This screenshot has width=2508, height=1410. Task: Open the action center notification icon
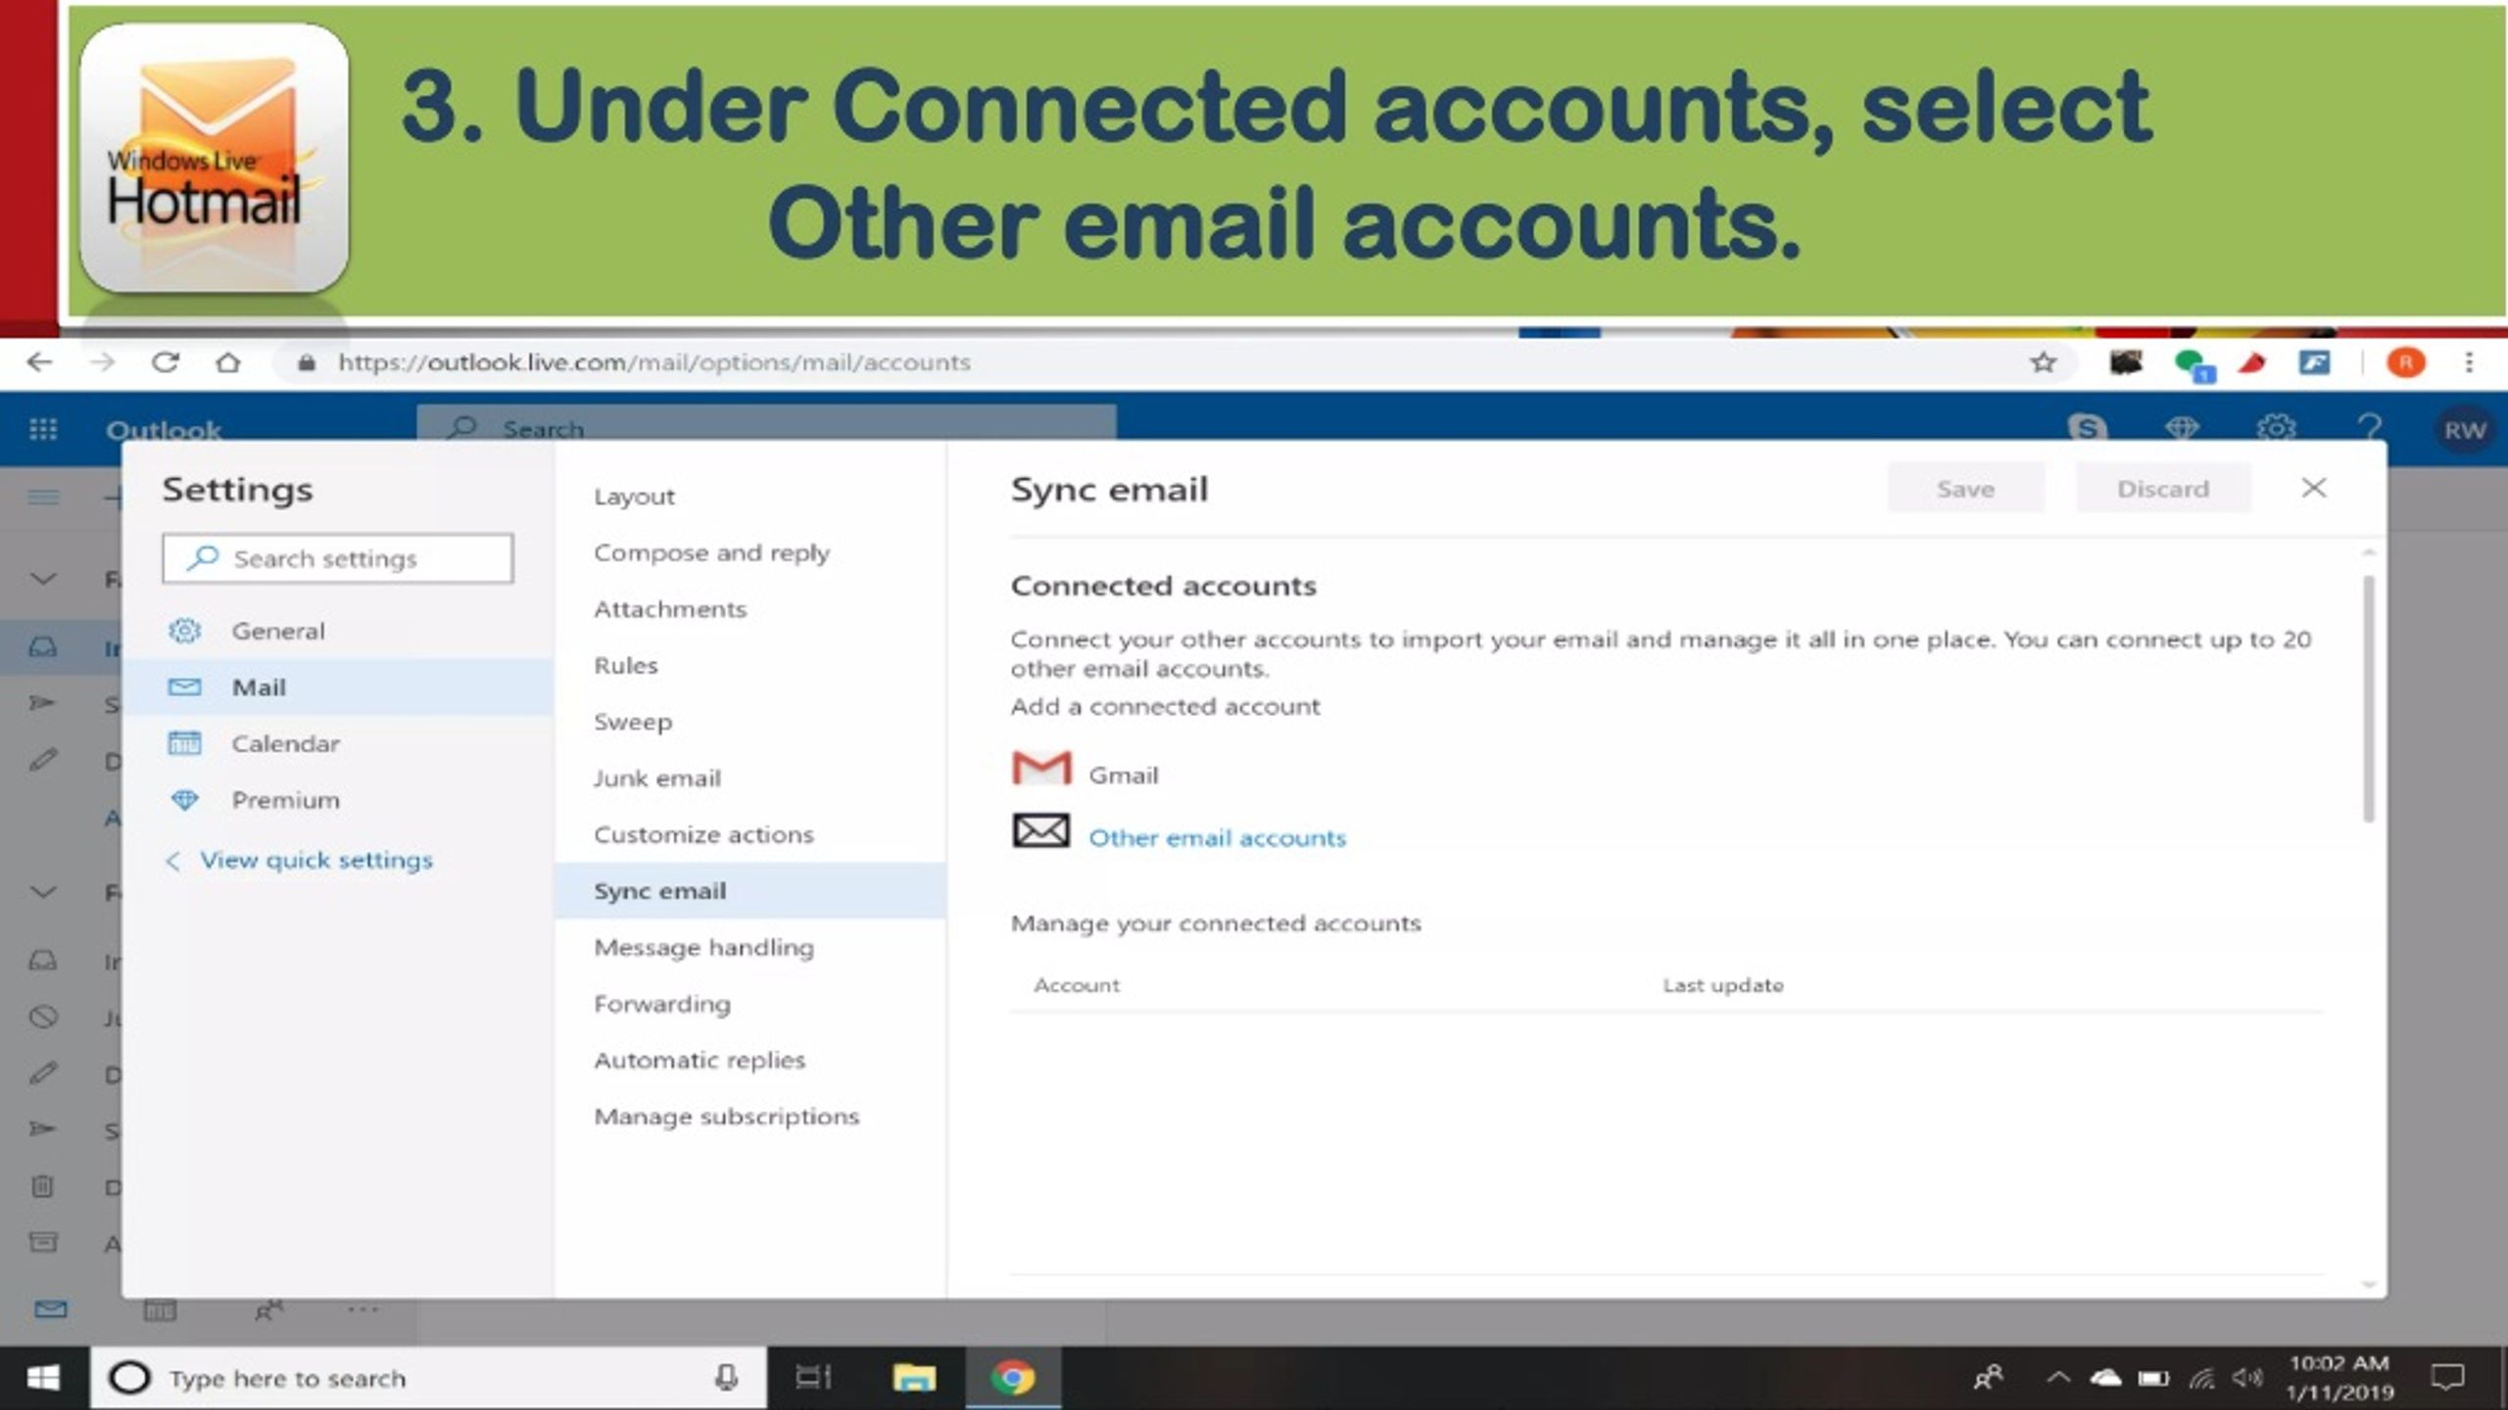click(2447, 1379)
